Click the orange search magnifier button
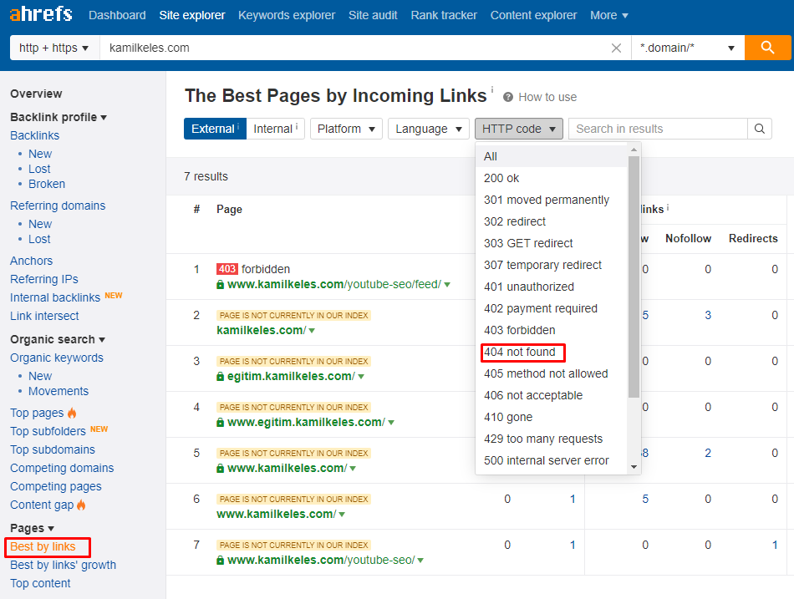Screen dimensions: 794x599 [x=767, y=48]
